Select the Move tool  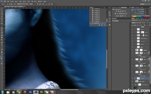(x=2, y=9)
